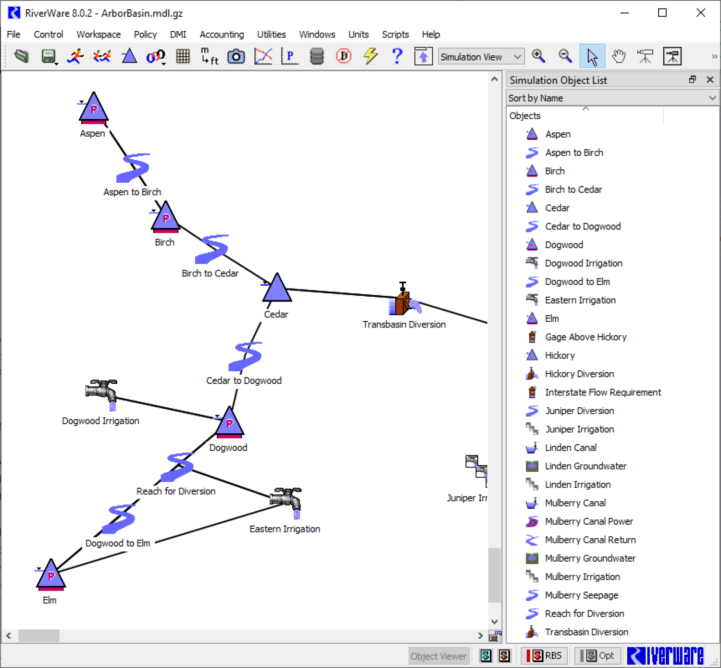Click the single running figure run icon
Image resolution: width=721 pixels, height=668 pixels.
(x=75, y=56)
